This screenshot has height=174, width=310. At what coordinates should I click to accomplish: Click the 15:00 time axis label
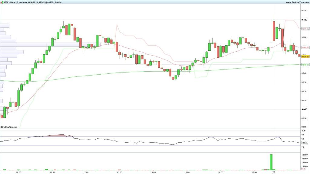187,172
